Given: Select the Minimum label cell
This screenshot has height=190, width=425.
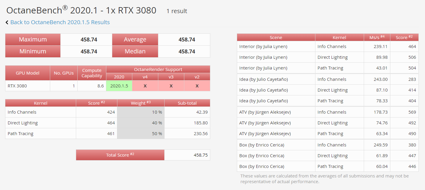Looking at the screenshot, I should [33, 51].
